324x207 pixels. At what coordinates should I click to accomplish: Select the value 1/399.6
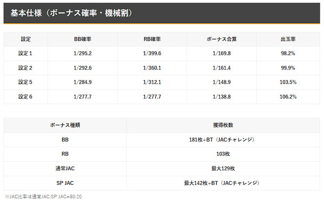[x=152, y=54]
